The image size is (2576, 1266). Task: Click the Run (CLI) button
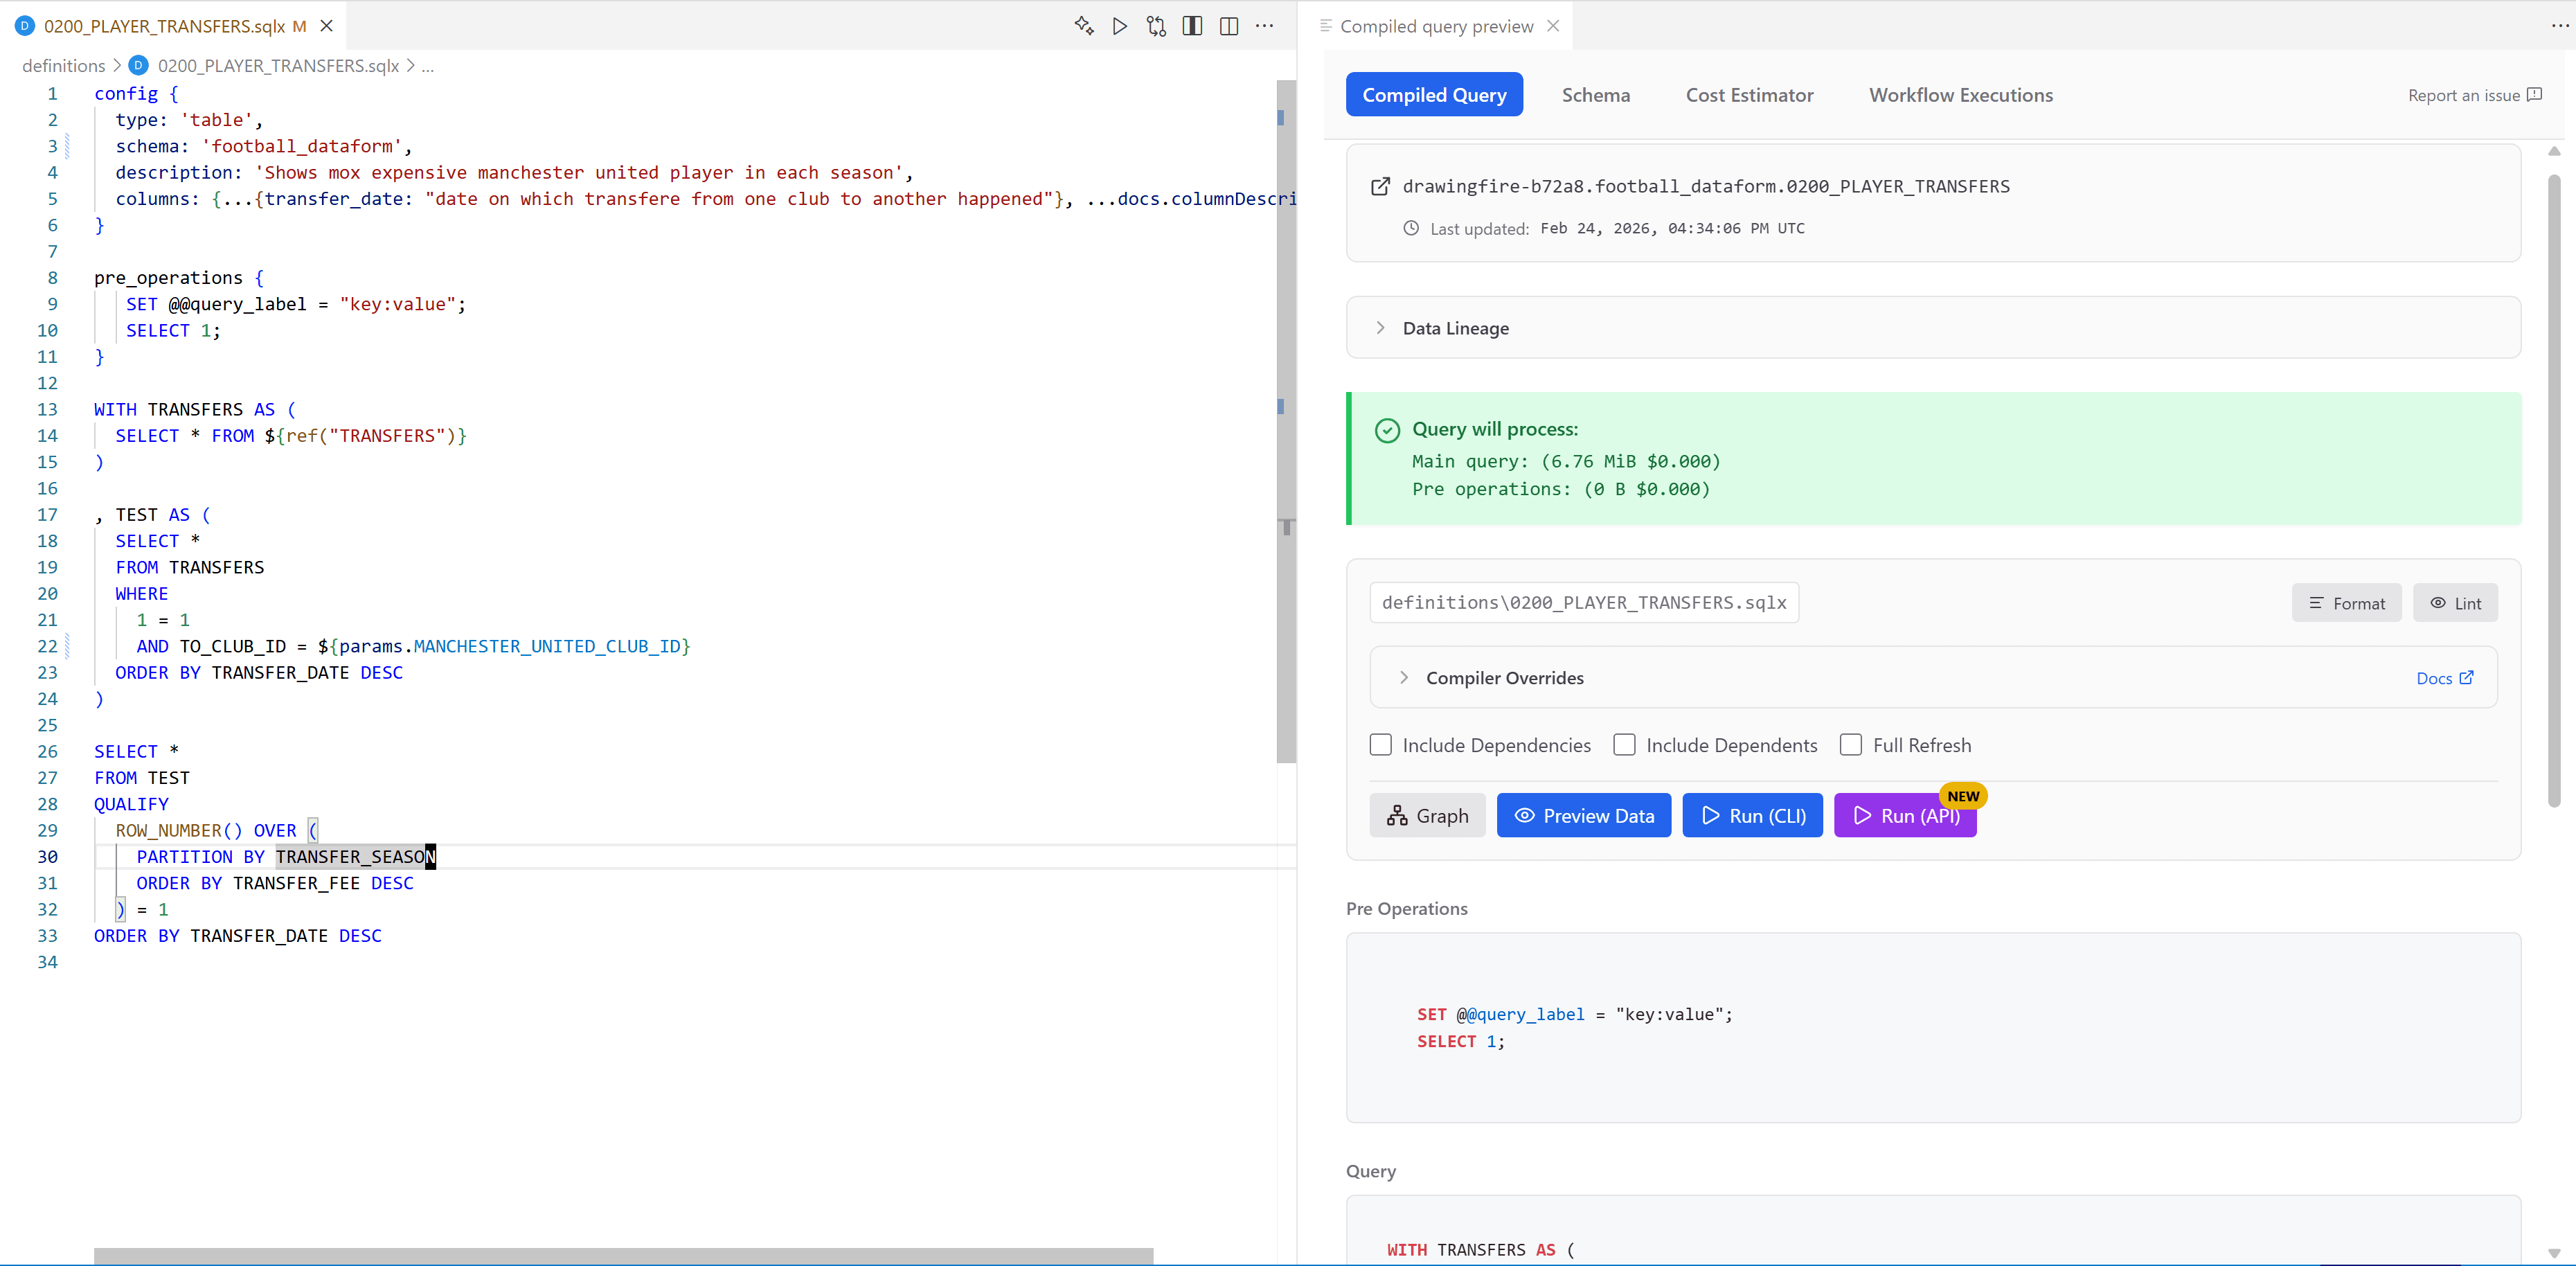pos(1752,816)
